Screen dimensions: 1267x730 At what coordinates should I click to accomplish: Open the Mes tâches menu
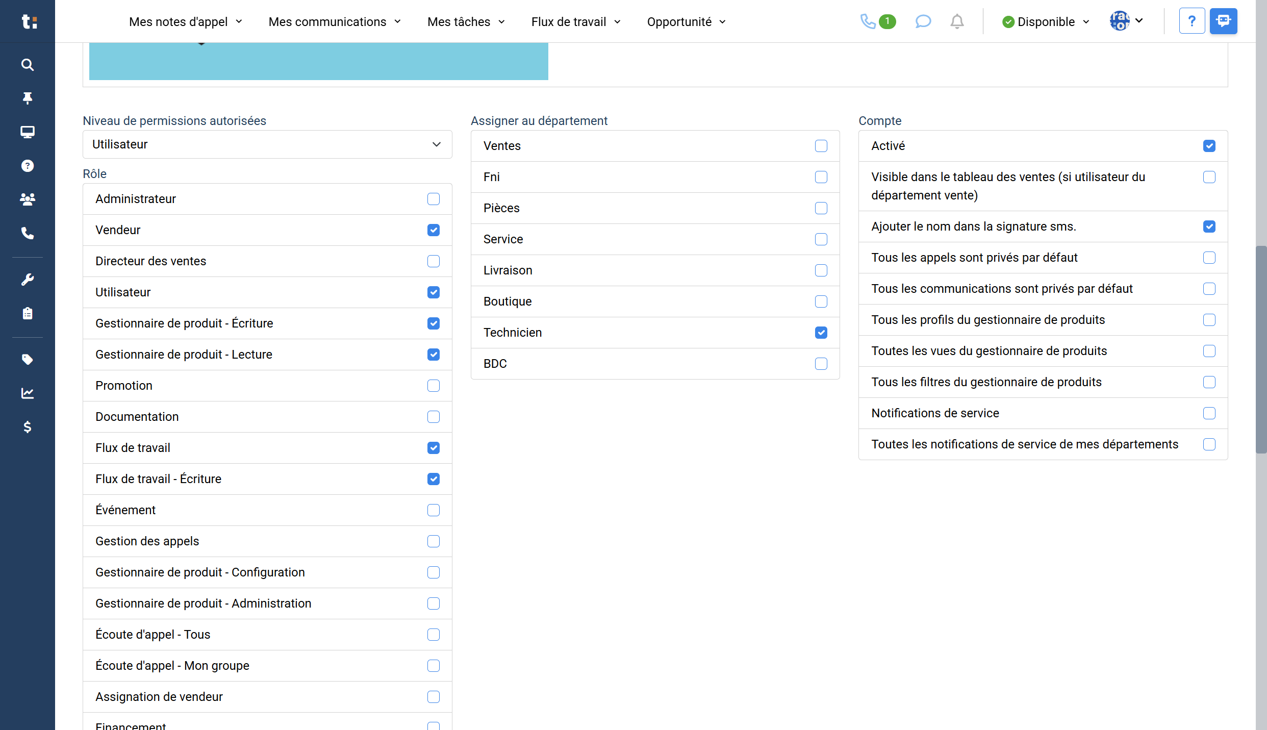click(466, 22)
